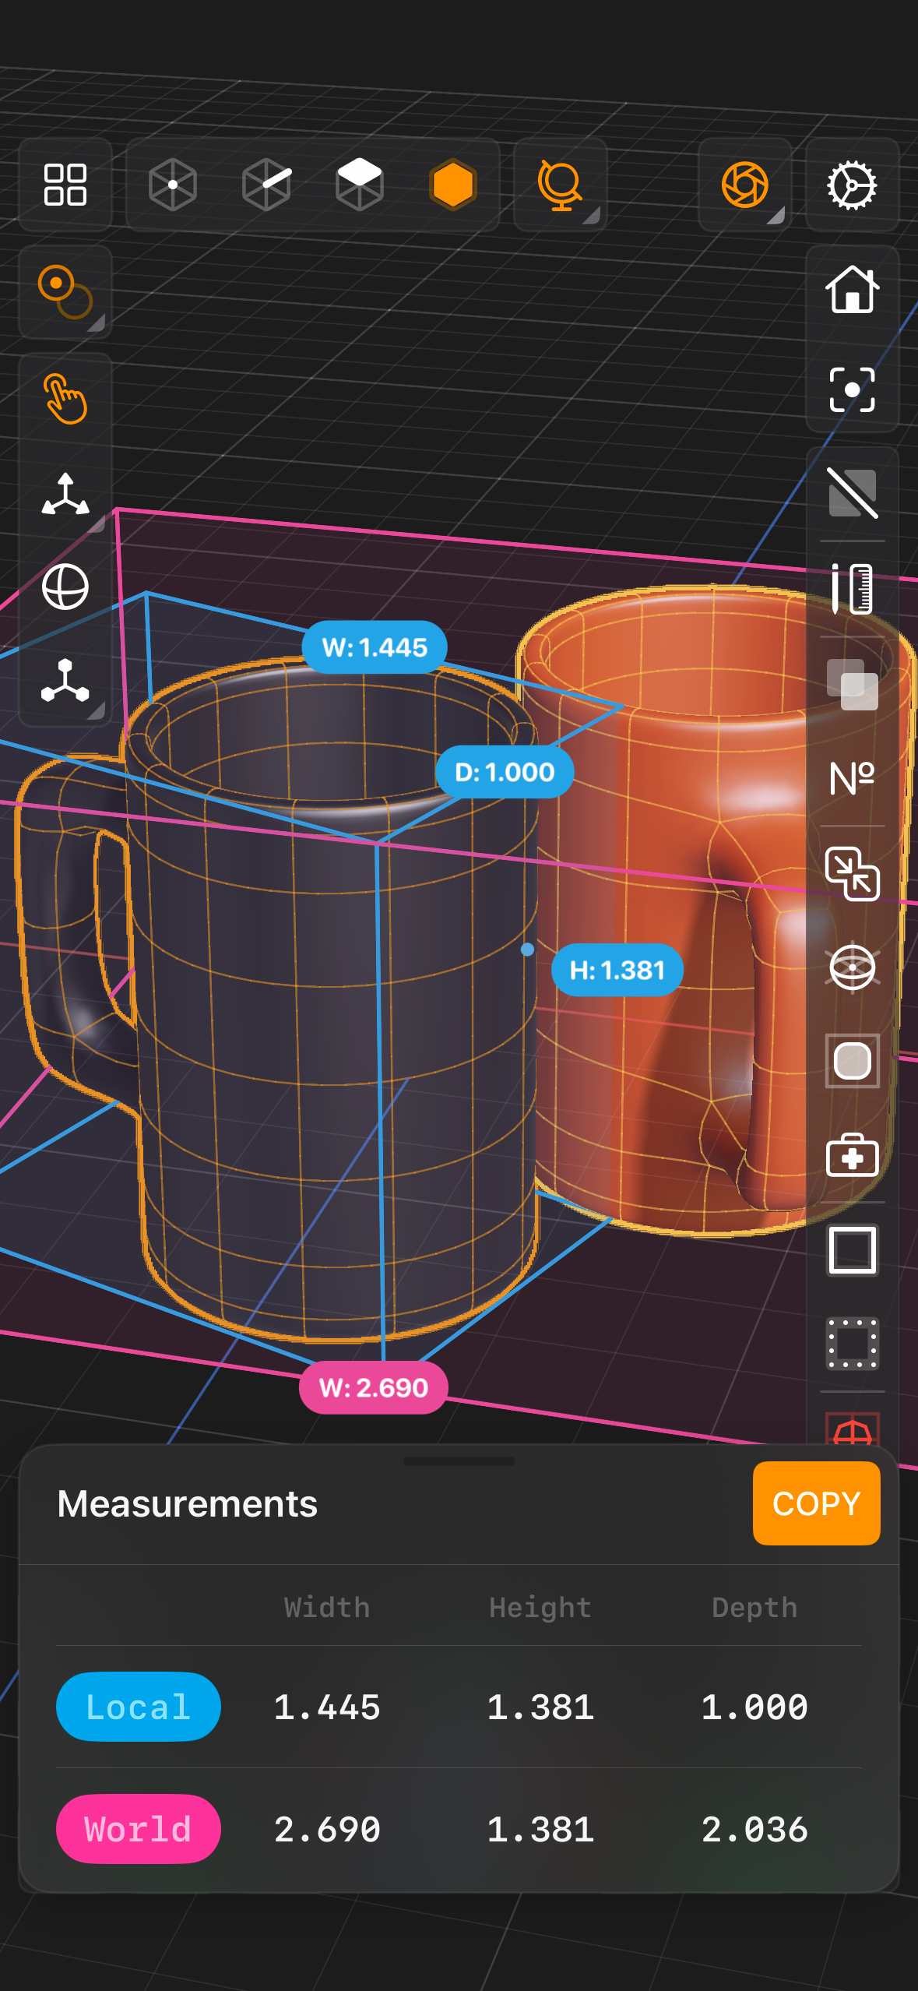Toggle the overlapping squares x-ray icon
The height and width of the screenshot is (1991, 918).
click(852, 685)
